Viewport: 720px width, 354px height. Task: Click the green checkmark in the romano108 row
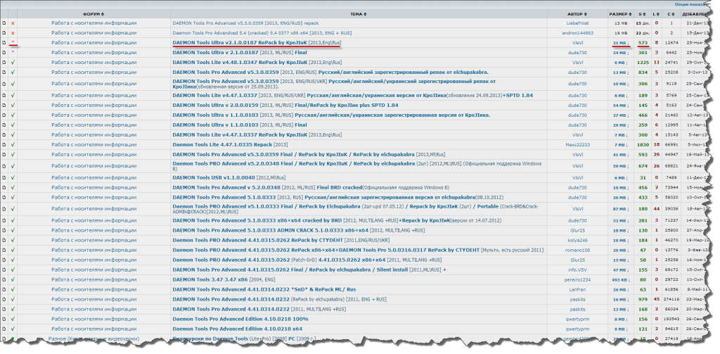coord(13,250)
